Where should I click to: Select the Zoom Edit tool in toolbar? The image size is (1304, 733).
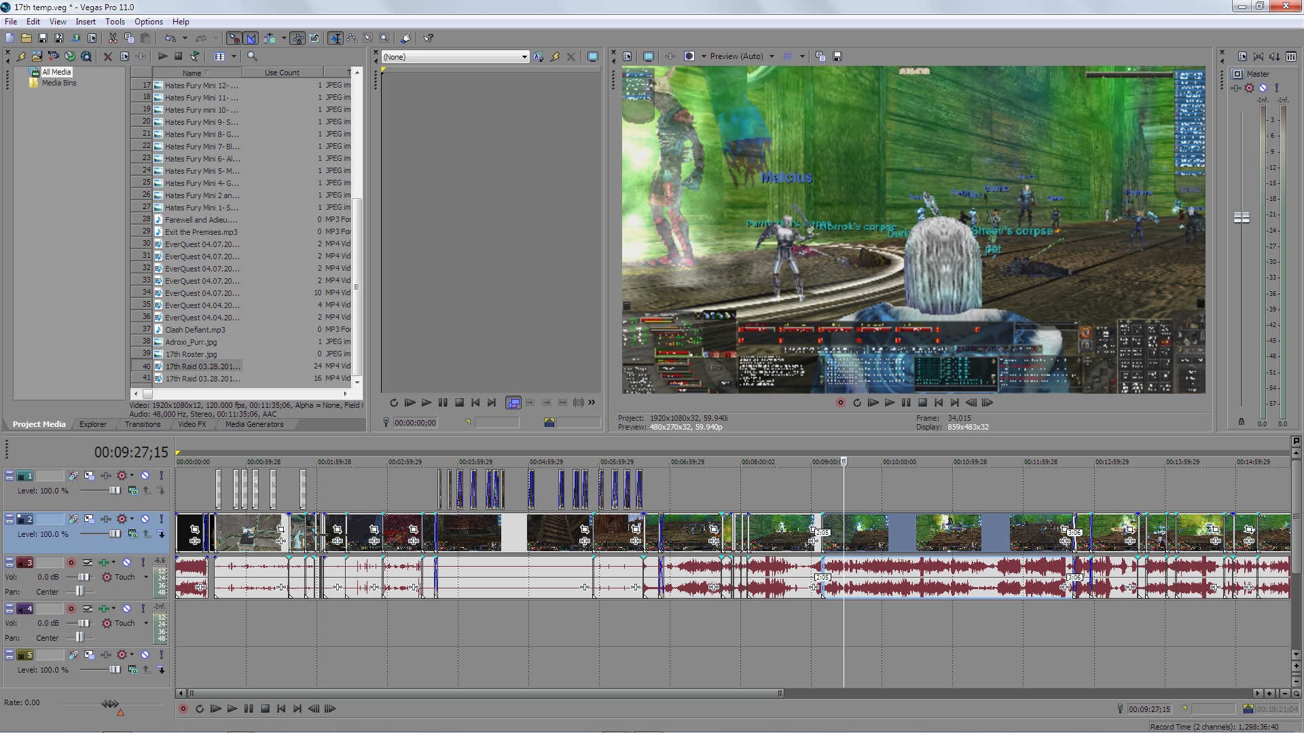pos(384,38)
